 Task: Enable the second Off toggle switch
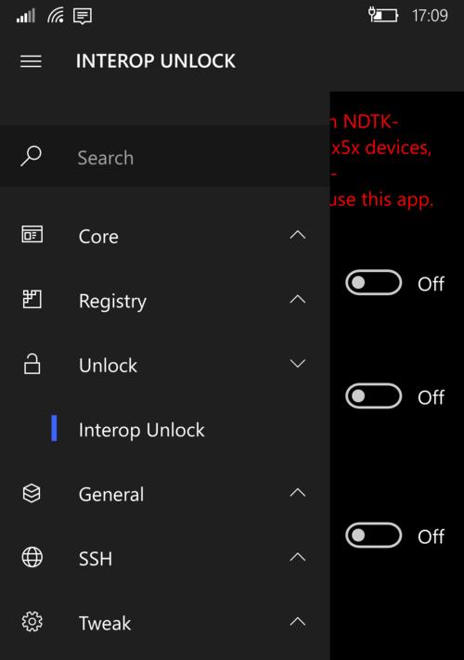pos(373,396)
